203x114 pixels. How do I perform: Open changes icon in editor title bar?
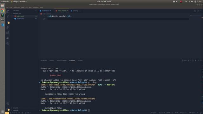(195, 10)
